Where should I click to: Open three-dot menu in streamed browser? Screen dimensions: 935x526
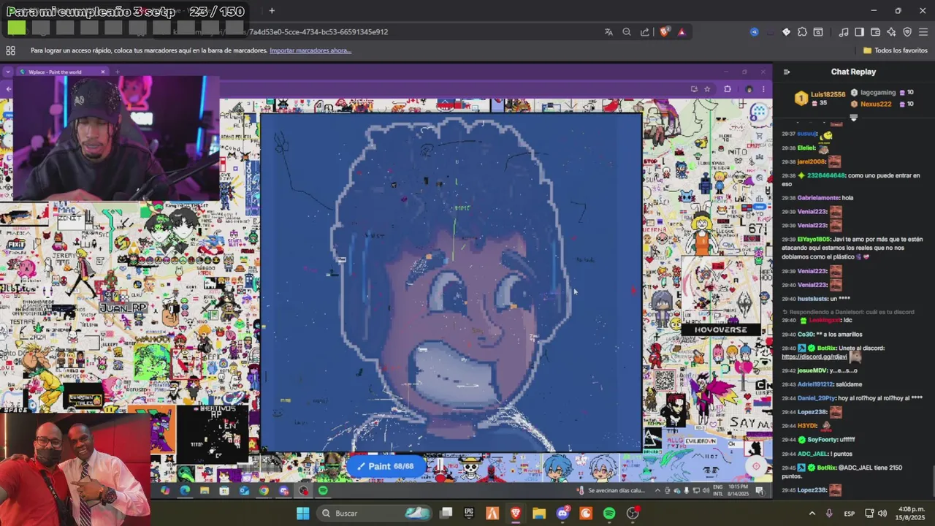(x=763, y=89)
